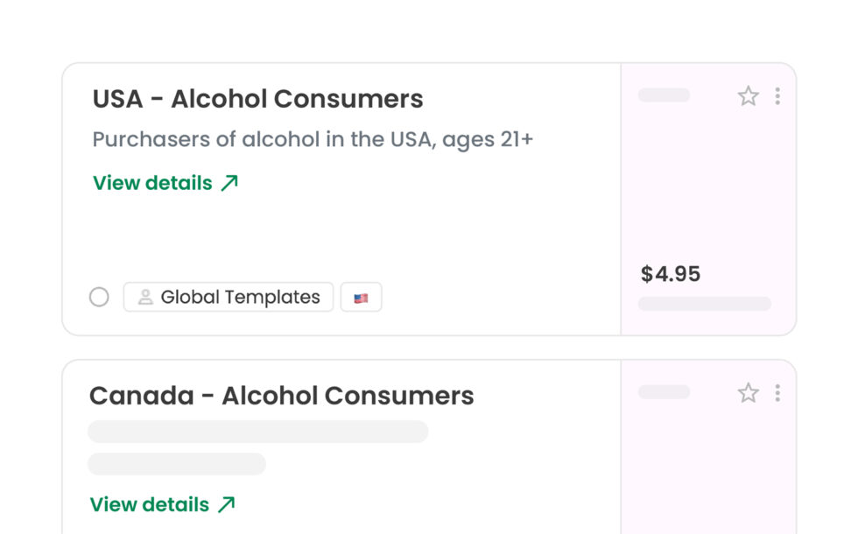This screenshot has height=534, width=858.
Task: Open the USA - Alcohol Consumers title
Action: tap(257, 99)
